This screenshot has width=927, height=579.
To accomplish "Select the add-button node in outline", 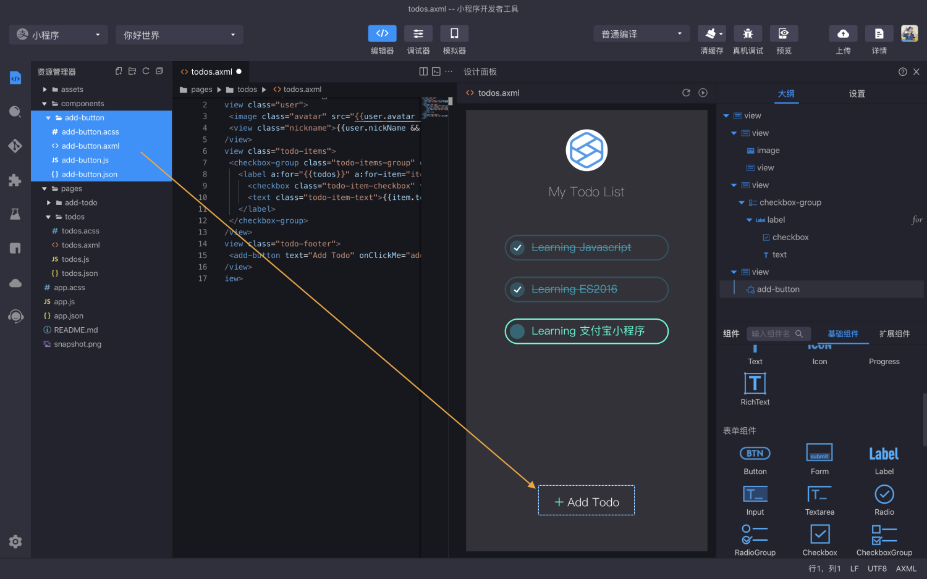I will pos(822,289).
